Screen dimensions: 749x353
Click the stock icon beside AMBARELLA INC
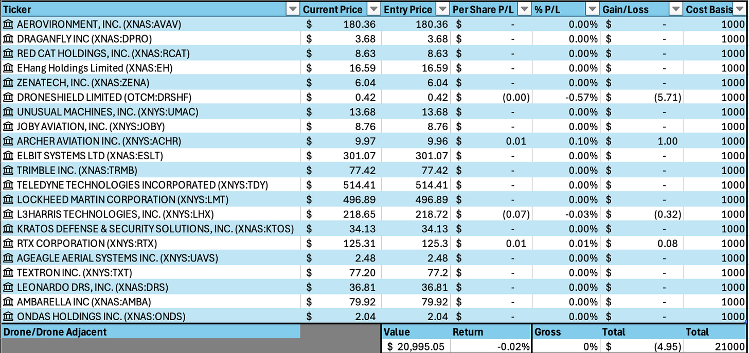pos(8,302)
